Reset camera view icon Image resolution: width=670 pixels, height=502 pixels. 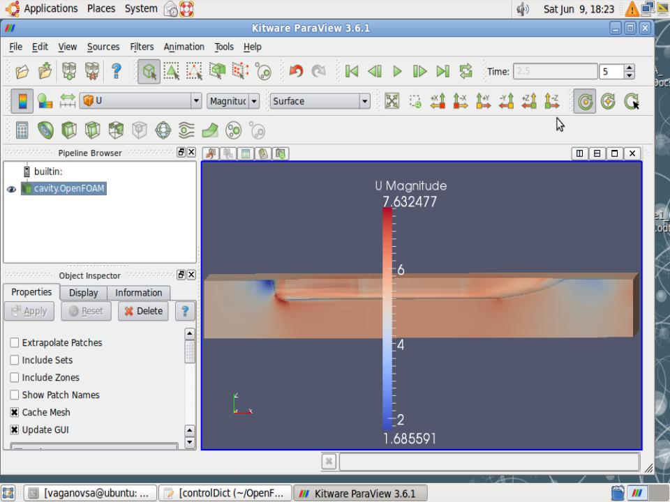tap(392, 101)
